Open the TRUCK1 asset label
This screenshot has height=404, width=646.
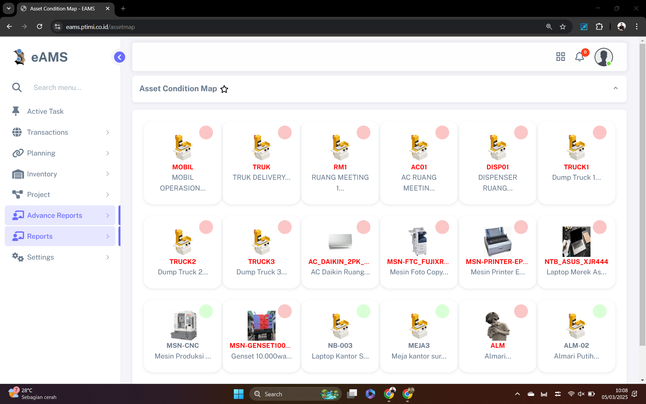[576, 167]
